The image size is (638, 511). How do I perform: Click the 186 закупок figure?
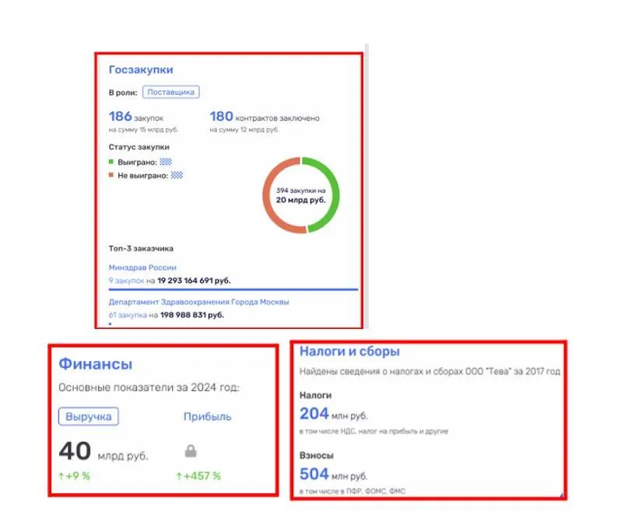click(136, 117)
